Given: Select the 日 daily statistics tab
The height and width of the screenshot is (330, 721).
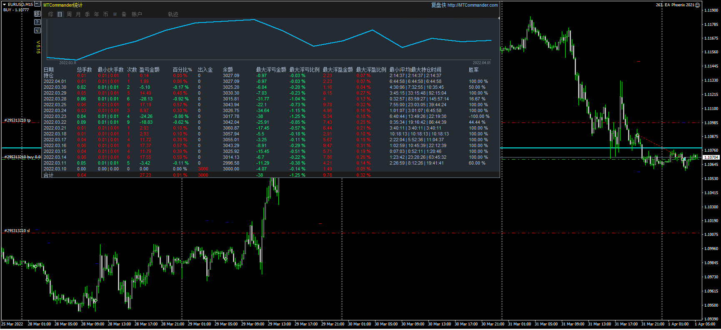Looking at the screenshot, I should pyautogui.click(x=60, y=14).
